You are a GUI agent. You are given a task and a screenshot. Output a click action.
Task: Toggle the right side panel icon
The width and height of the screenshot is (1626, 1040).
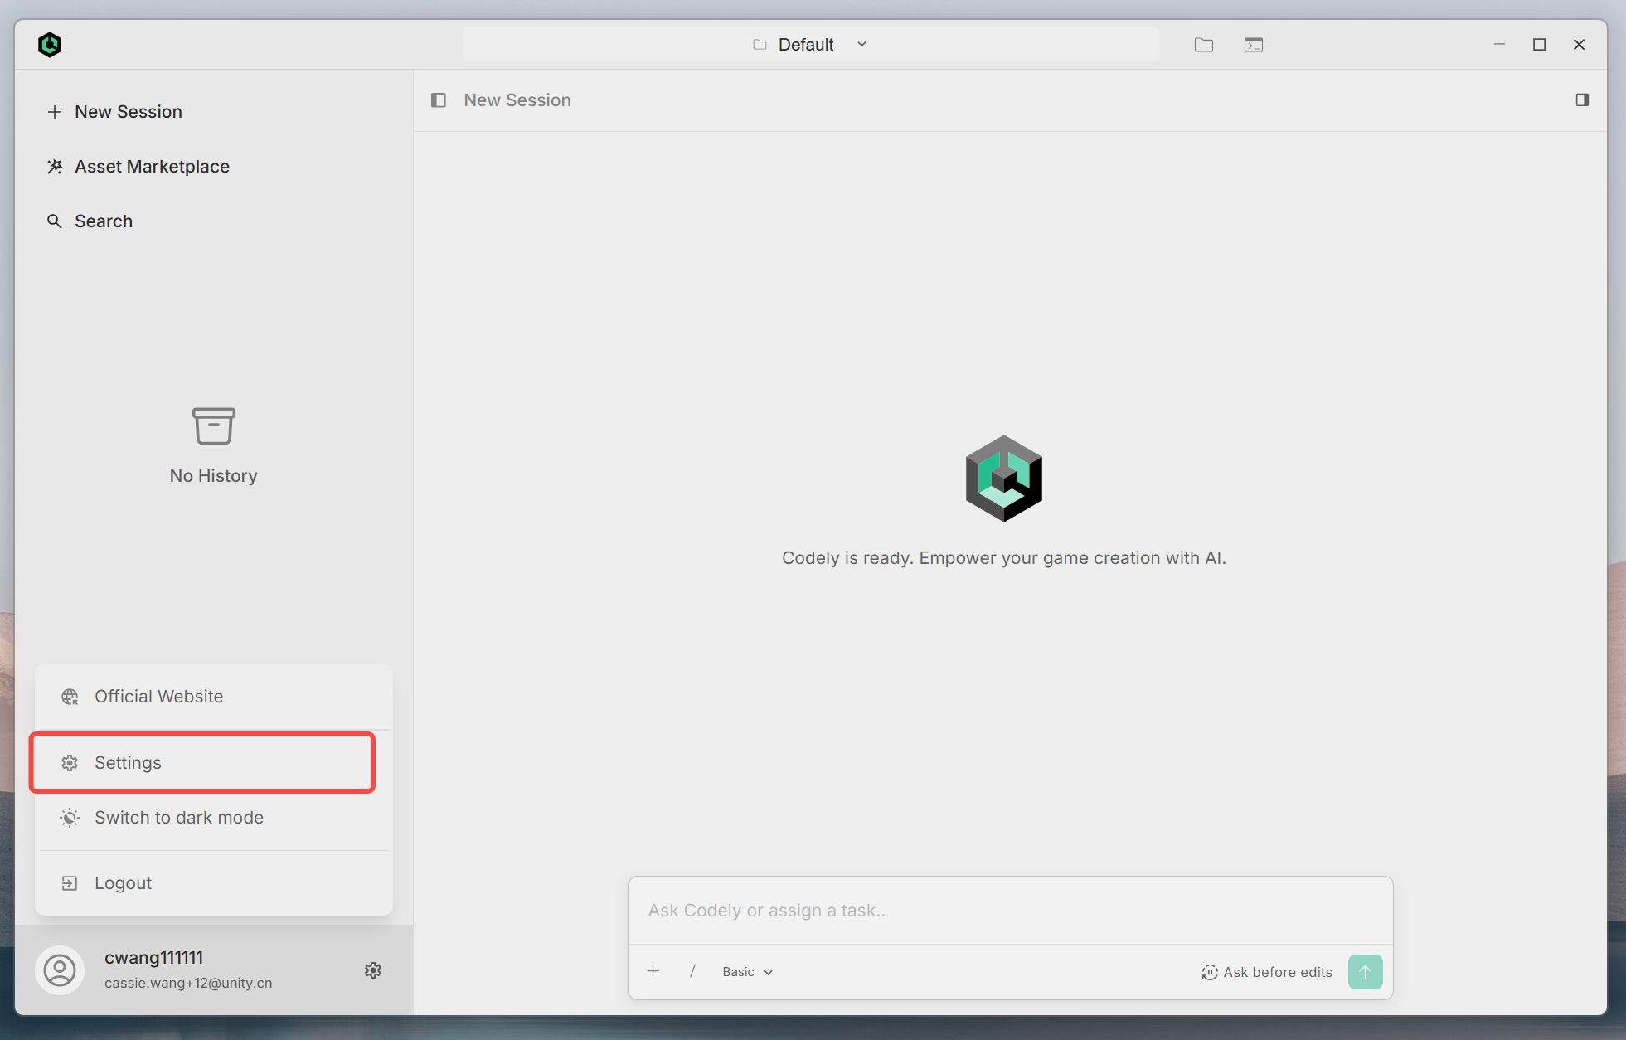[1582, 100]
